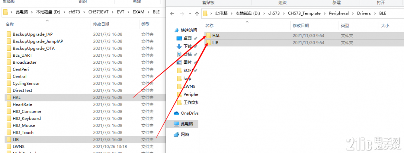This screenshot has height=153, width=404.
Task: Click folder icon of BackupUpgrade_OTA
Action: pos(9,49)
